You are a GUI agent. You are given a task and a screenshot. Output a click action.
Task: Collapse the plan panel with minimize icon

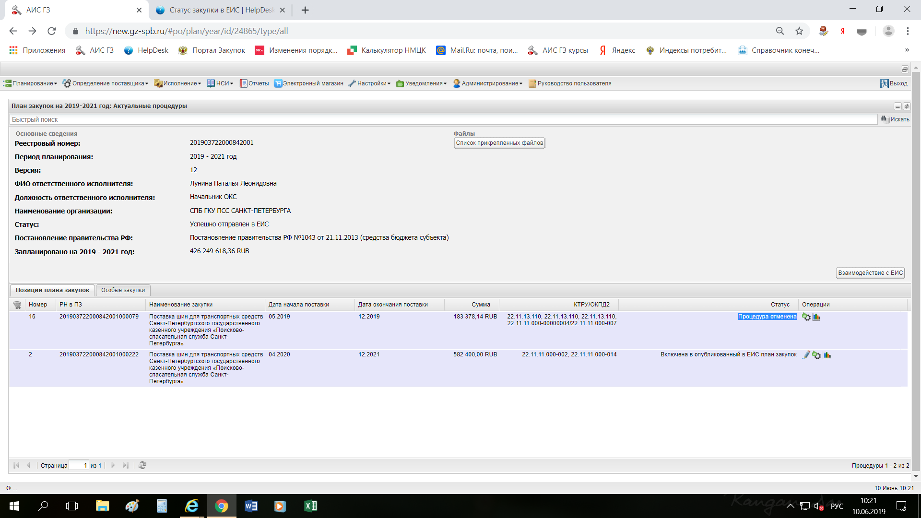tap(897, 106)
